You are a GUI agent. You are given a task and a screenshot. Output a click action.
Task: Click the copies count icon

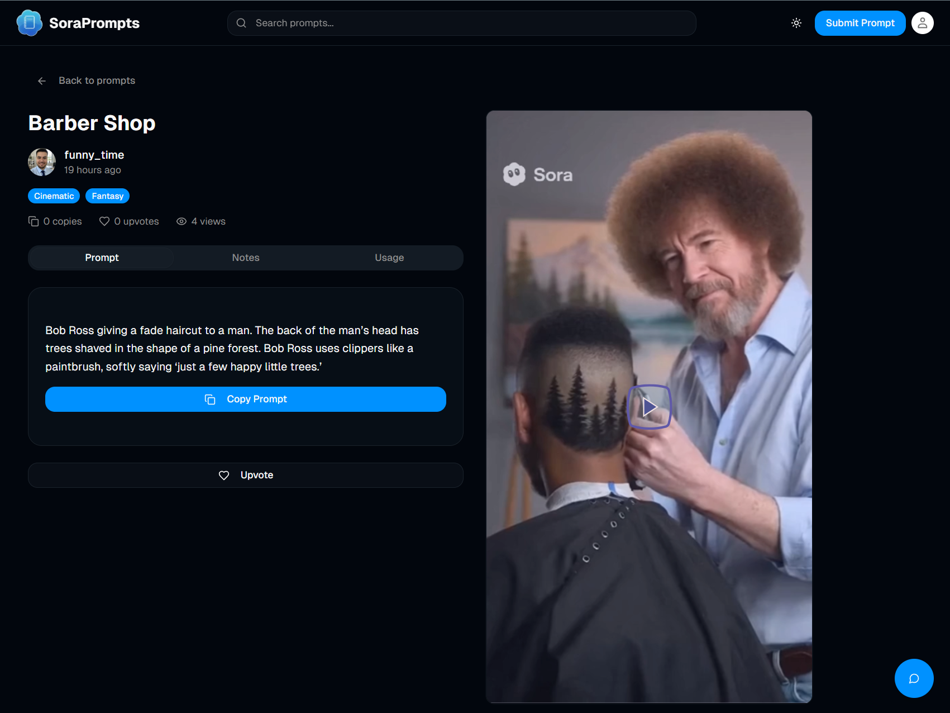(34, 221)
